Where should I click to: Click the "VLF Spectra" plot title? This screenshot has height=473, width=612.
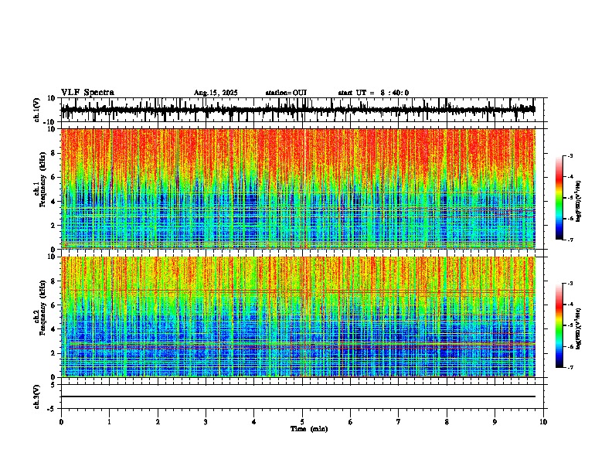(x=87, y=93)
